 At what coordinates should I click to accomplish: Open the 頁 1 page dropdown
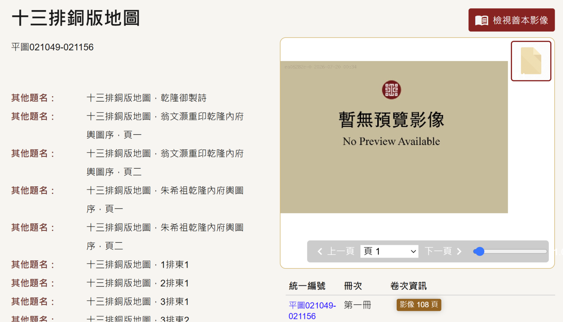[389, 251]
